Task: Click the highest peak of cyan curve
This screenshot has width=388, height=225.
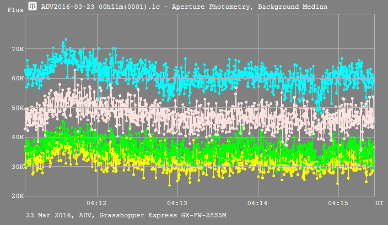Action: [66, 40]
